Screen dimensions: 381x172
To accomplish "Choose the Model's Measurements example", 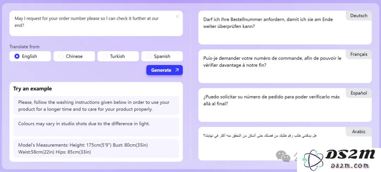I will [x=96, y=148].
